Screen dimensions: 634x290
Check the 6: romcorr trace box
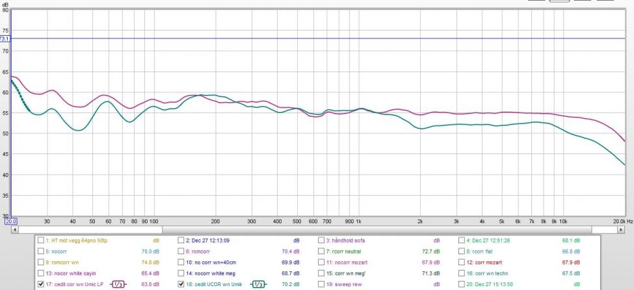pyautogui.click(x=181, y=251)
